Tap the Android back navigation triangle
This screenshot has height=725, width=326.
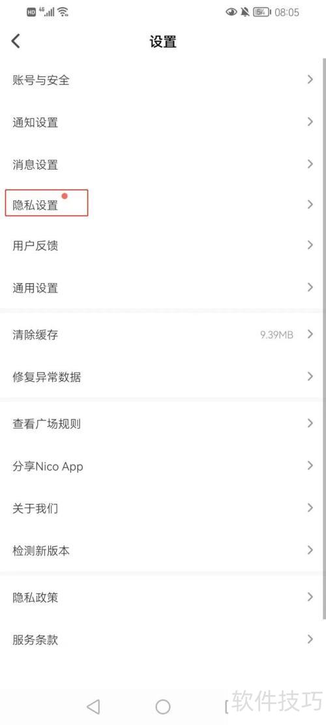coord(93,706)
